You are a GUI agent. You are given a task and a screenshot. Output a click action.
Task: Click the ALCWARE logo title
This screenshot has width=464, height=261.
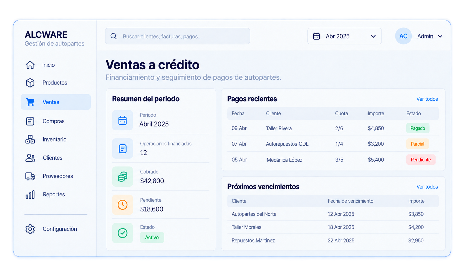click(46, 35)
